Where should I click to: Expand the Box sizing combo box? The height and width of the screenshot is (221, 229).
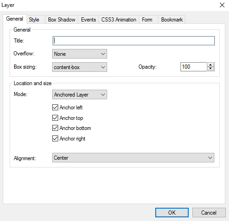pos(80,67)
